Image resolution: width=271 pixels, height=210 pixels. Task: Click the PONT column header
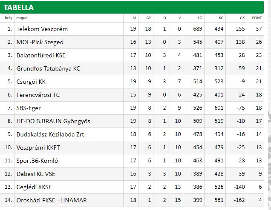(x=257, y=18)
